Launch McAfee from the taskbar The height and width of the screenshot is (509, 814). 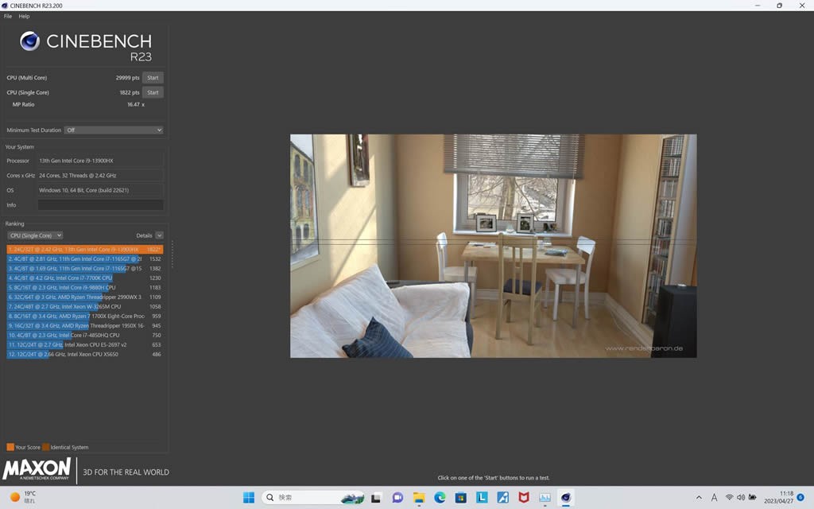[524, 498]
